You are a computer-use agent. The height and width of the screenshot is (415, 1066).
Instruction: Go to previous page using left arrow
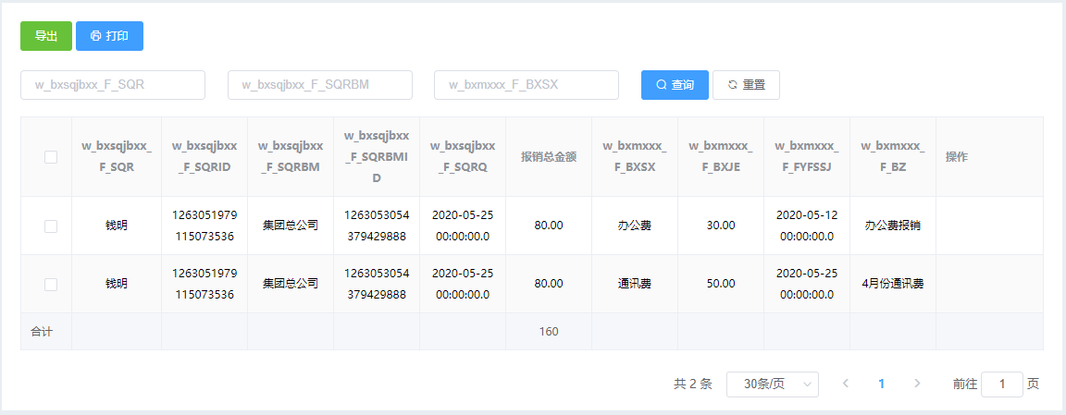click(846, 384)
